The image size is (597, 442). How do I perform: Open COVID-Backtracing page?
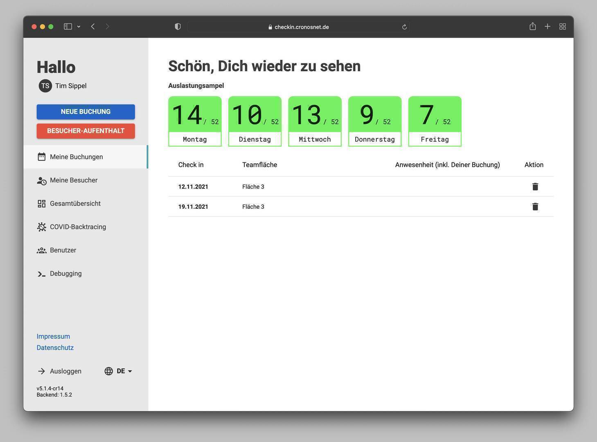click(x=78, y=227)
